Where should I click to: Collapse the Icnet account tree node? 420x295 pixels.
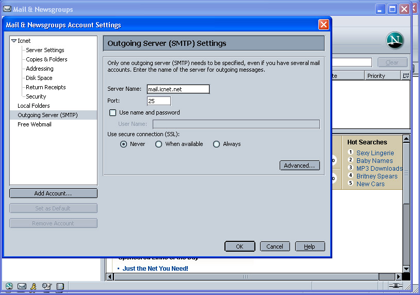(14, 41)
